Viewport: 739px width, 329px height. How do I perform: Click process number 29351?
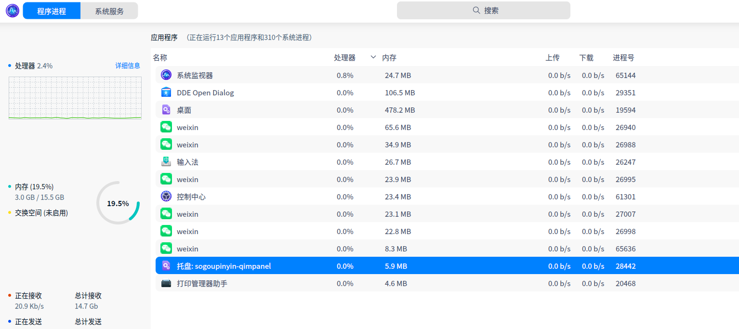pos(626,92)
